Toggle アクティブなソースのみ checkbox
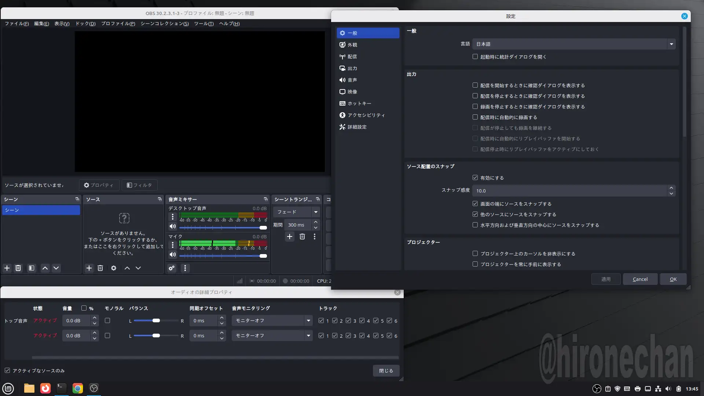Screen dimensions: 704x396 [7, 371]
